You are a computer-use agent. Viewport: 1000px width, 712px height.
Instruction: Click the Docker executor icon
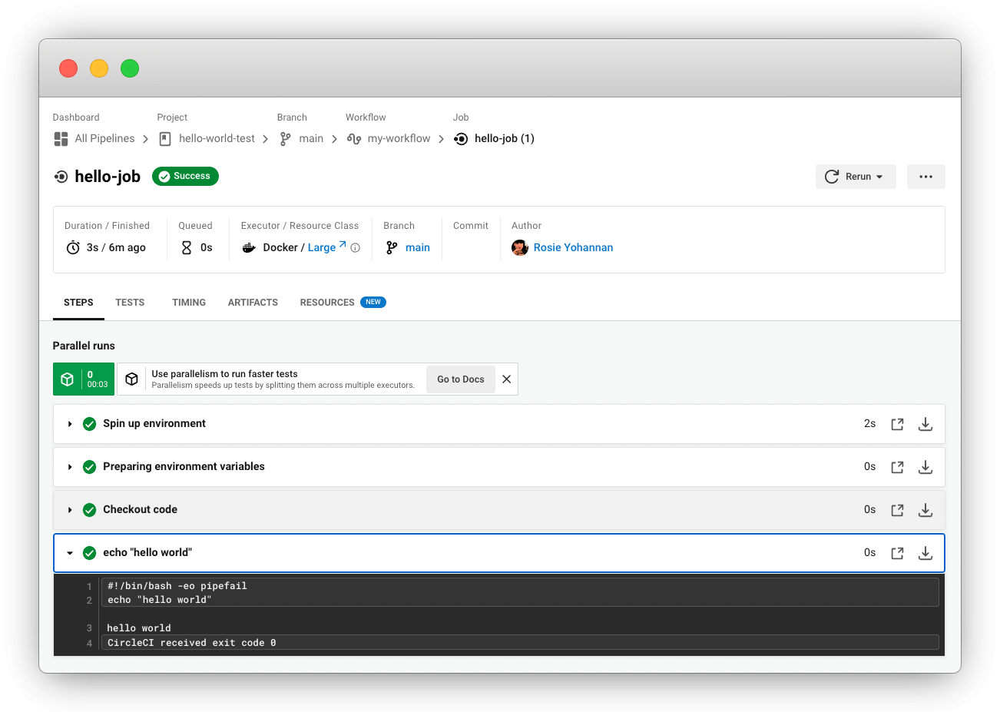(248, 247)
